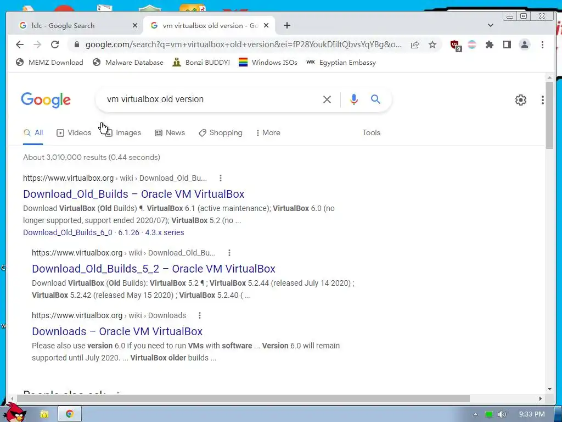Switch to the lclc Google Search tab
Screen dimensions: 562x422
click(75, 25)
